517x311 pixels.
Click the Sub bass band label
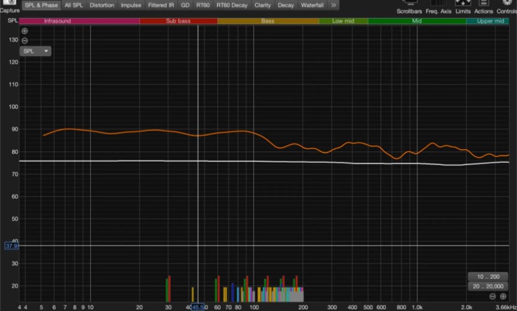click(x=178, y=21)
